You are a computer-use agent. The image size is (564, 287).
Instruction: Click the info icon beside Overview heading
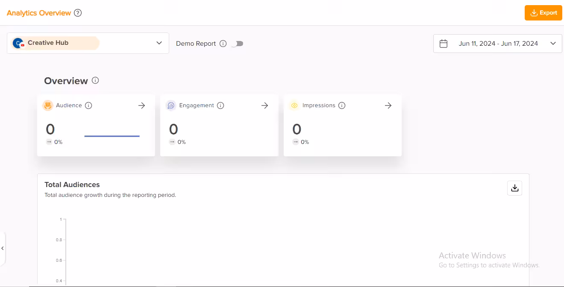(x=96, y=80)
